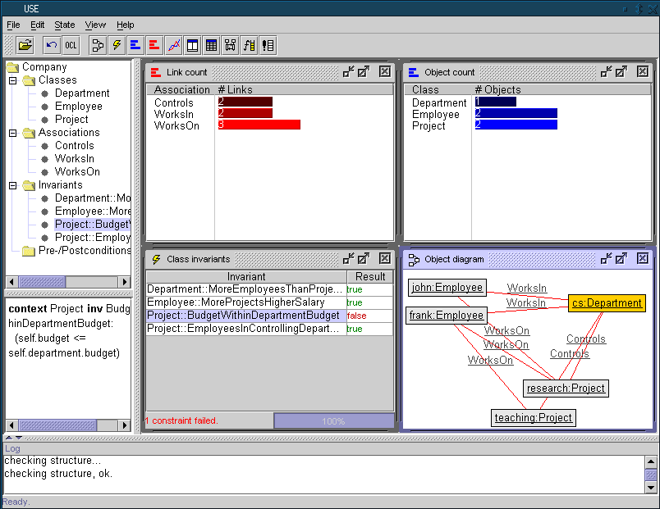Collapse the Classes tree folder
The height and width of the screenshot is (509, 660).
pyautogui.click(x=13, y=80)
